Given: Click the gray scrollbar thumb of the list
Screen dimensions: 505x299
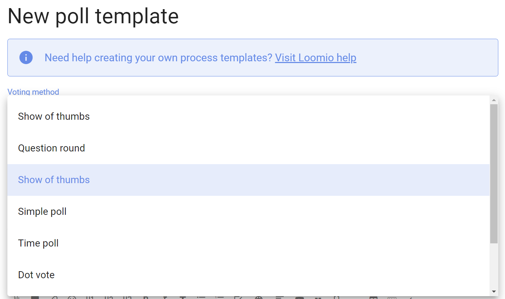Looking at the screenshot, I should pos(494,174).
